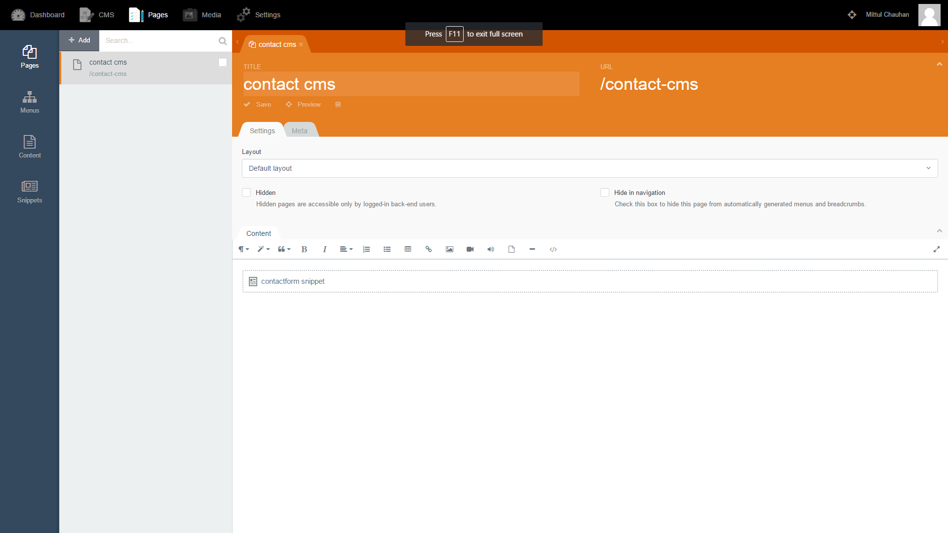Toggle the Hidden page checkbox
948x533 pixels.
(247, 192)
